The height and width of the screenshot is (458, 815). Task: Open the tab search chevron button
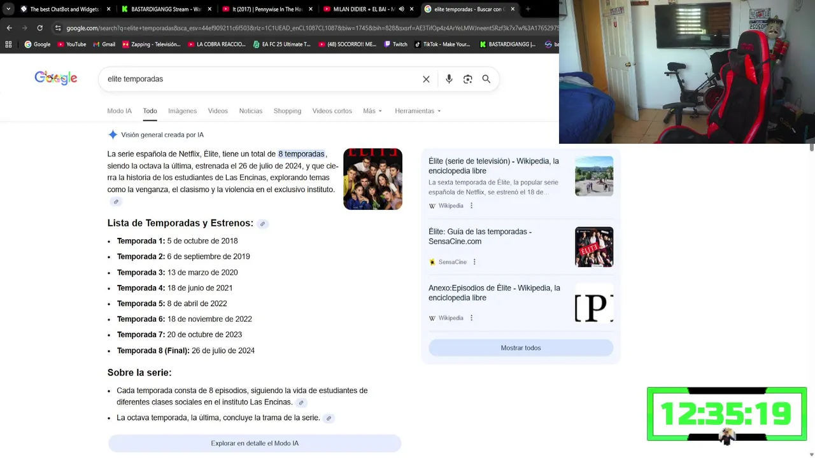[8, 9]
